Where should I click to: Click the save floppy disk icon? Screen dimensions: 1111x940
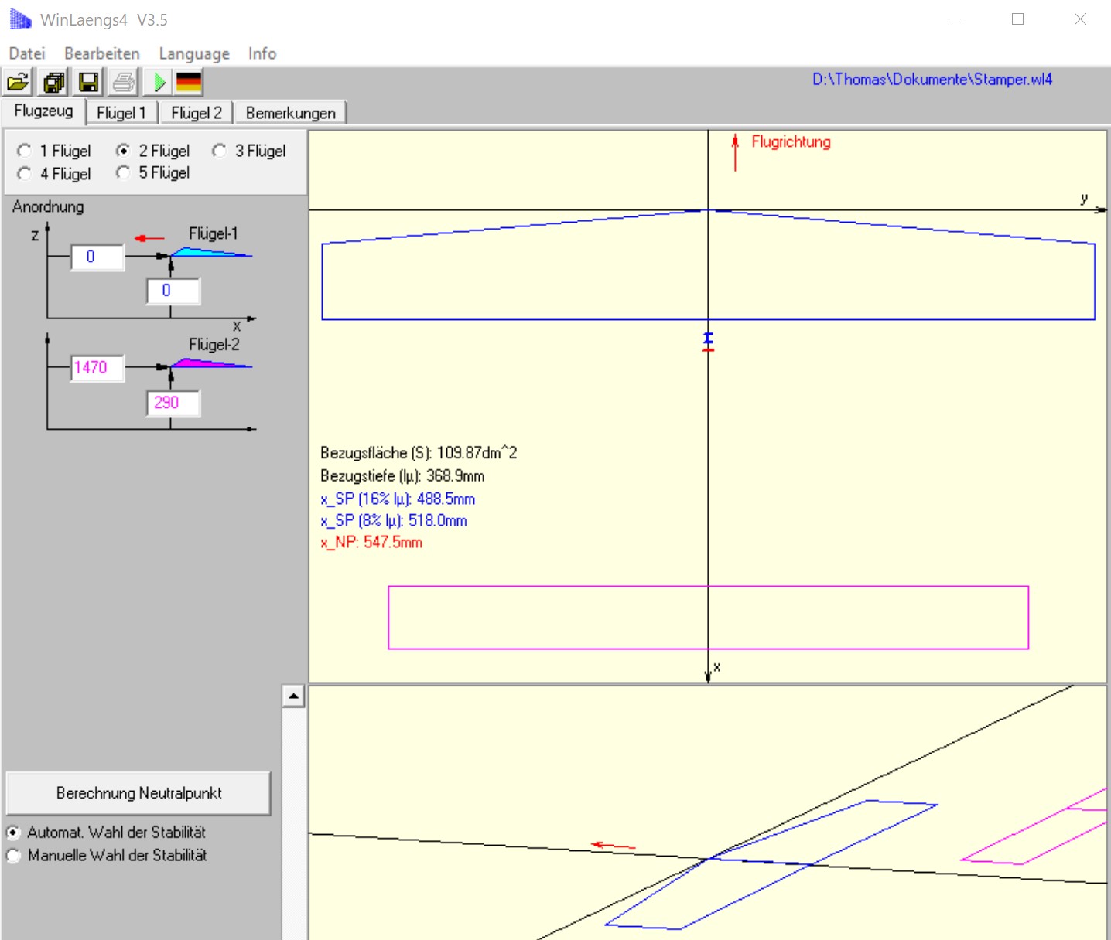click(89, 82)
